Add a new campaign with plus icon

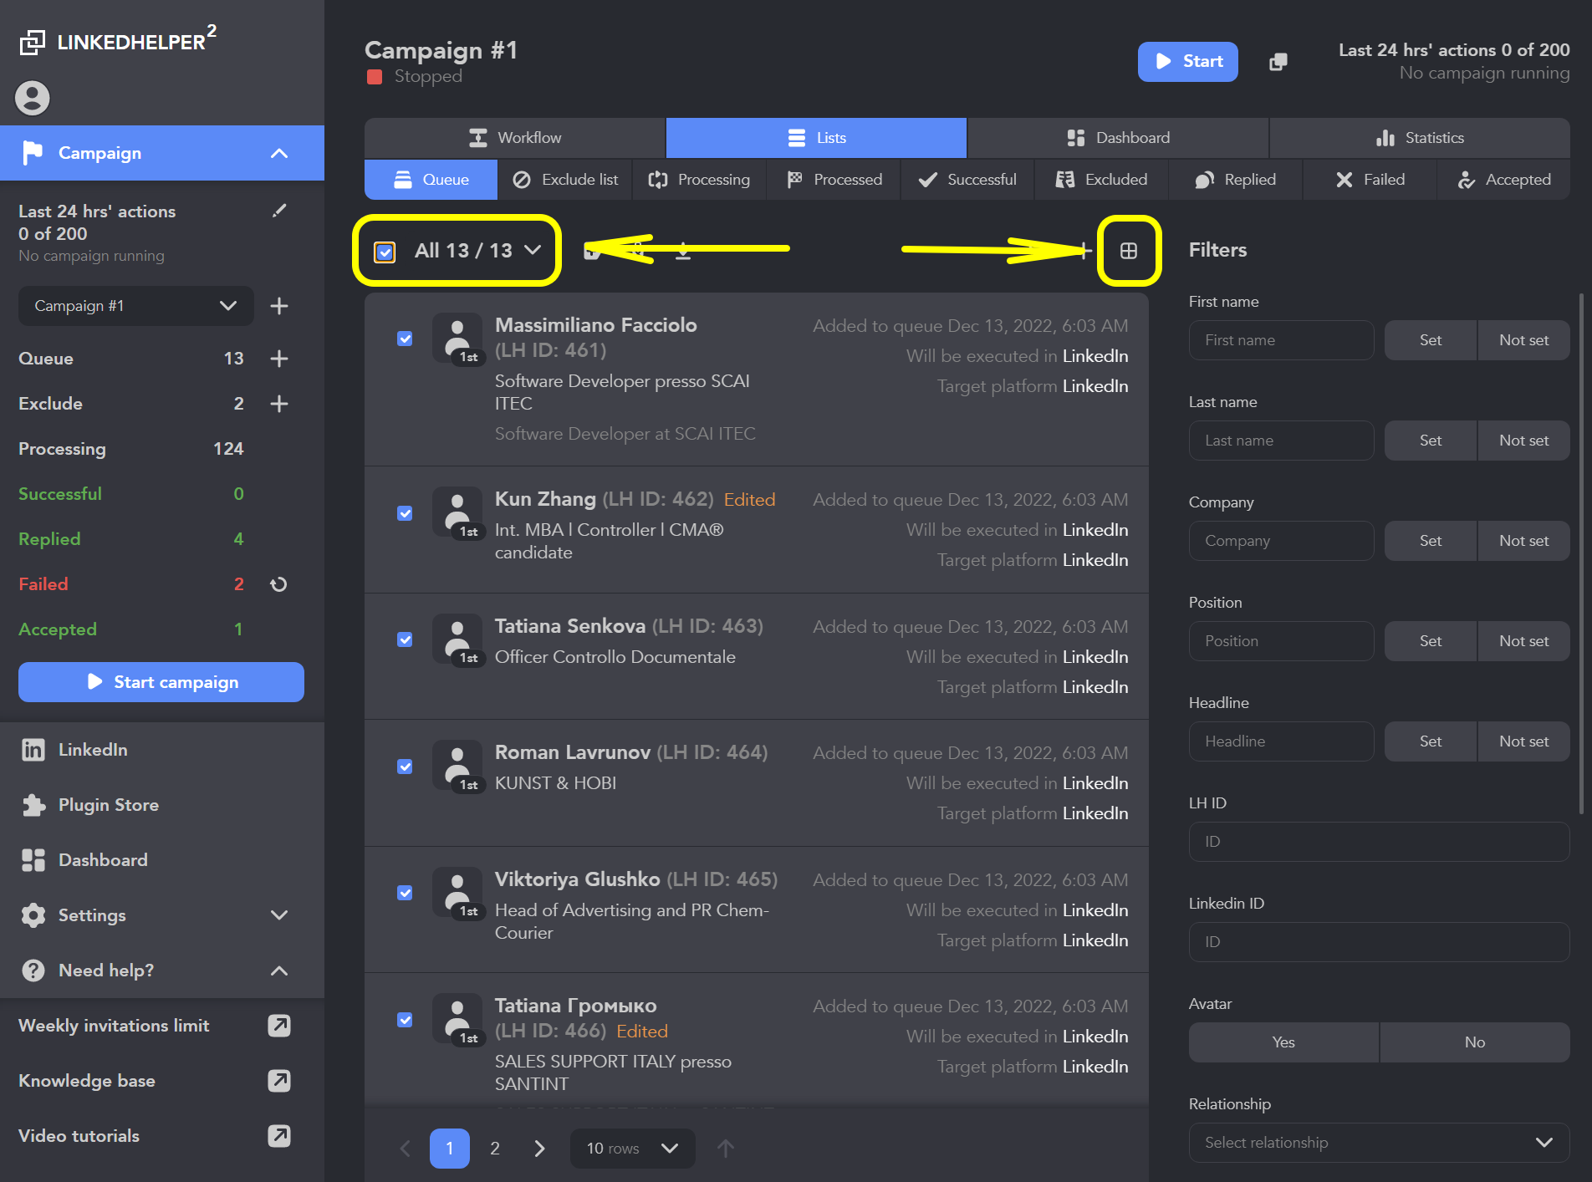(279, 306)
